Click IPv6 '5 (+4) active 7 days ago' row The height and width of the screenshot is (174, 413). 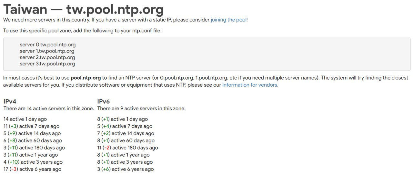point(125,126)
